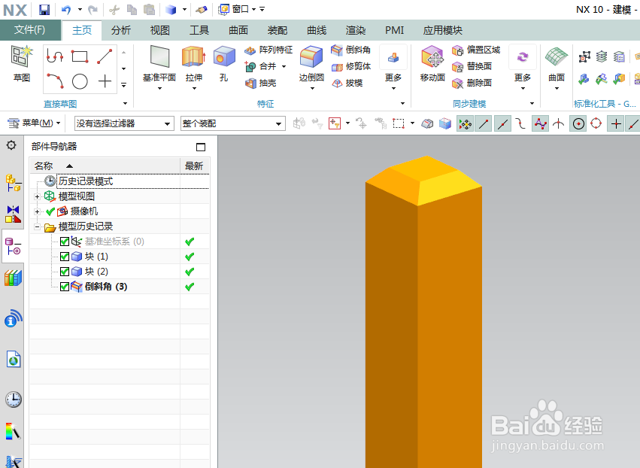
Task: Expand the Unite (合并) dropdown arrow
Action: (284, 66)
